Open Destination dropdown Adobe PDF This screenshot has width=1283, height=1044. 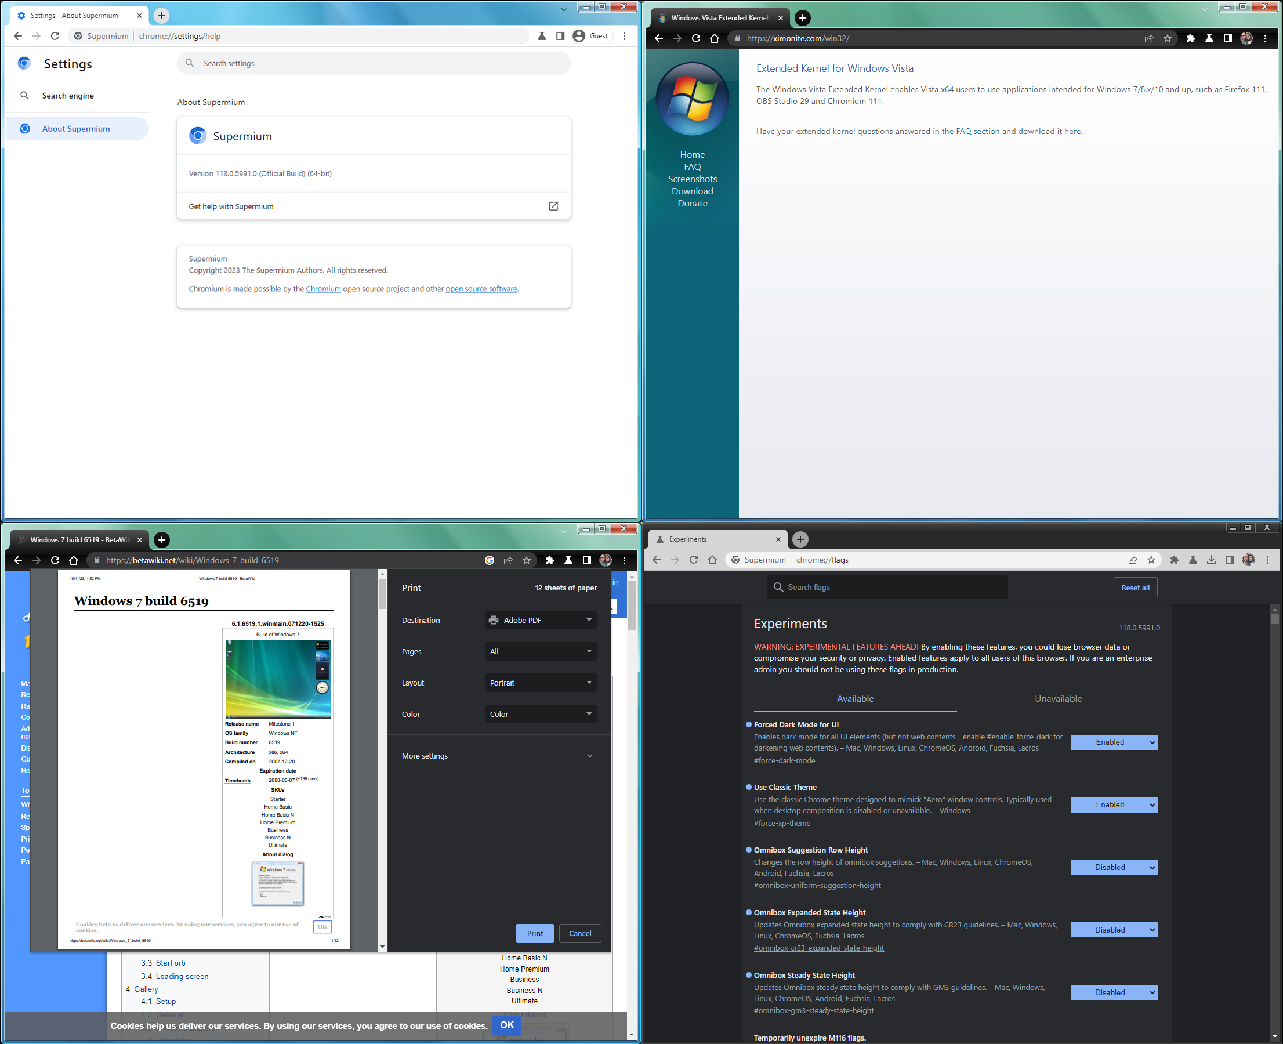[x=541, y=620]
